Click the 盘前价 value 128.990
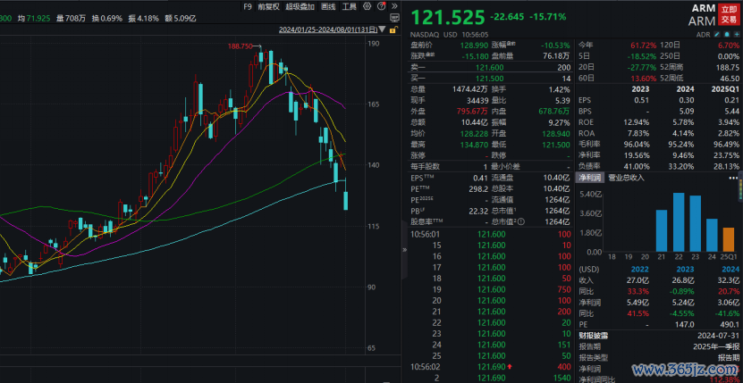Viewport: 743px width, 383px height. (x=475, y=46)
